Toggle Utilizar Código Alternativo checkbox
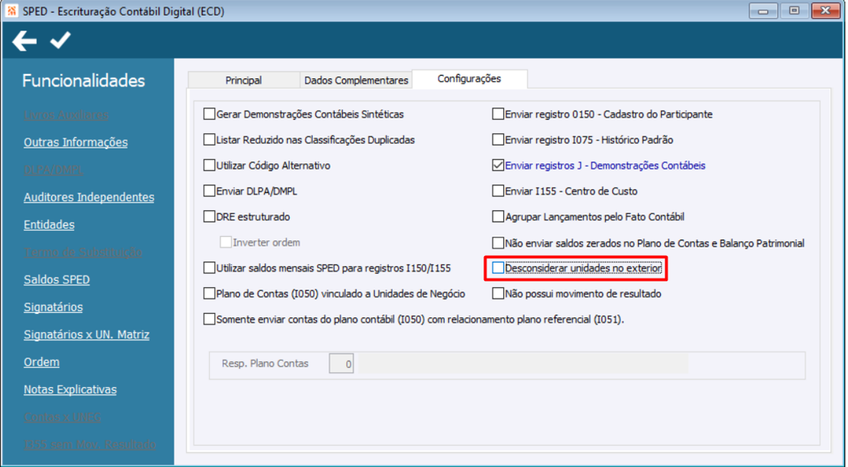The width and height of the screenshot is (848, 467). coord(208,165)
